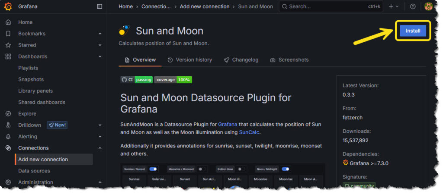Go to Home breadcrumb
Screen dimensions: 443x194
point(125,6)
